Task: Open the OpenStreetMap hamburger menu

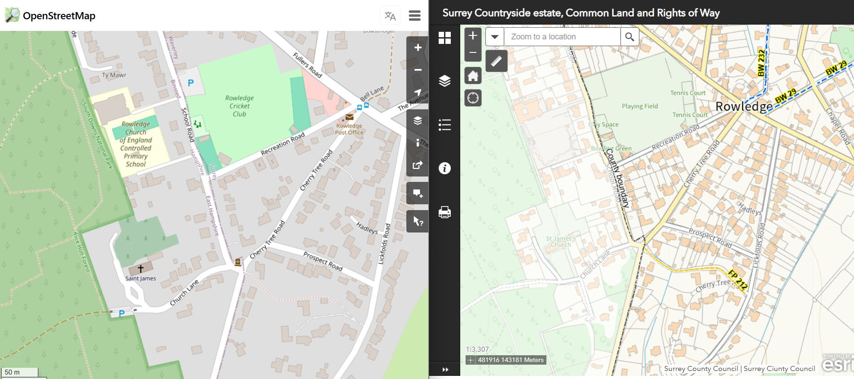Action: pos(414,16)
